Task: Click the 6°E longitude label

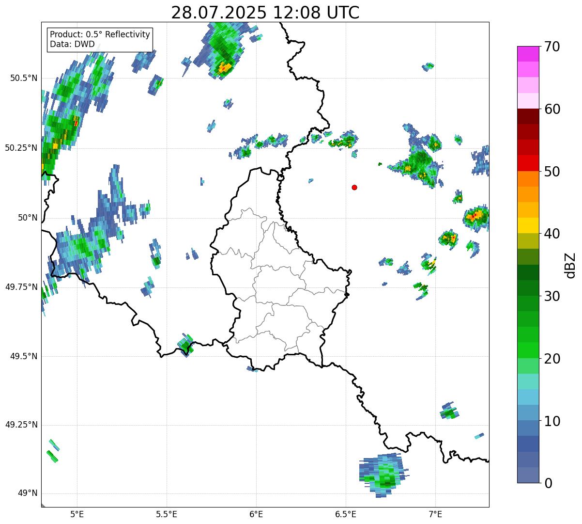Action: pyautogui.click(x=256, y=514)
